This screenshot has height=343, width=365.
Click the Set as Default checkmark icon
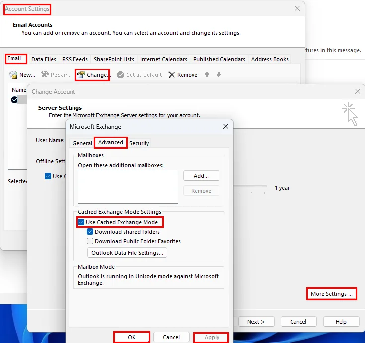120,75
